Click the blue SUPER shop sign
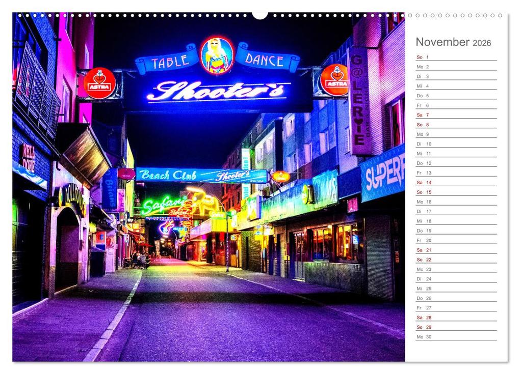Screen dimensions: 520x374 [382, 173]
